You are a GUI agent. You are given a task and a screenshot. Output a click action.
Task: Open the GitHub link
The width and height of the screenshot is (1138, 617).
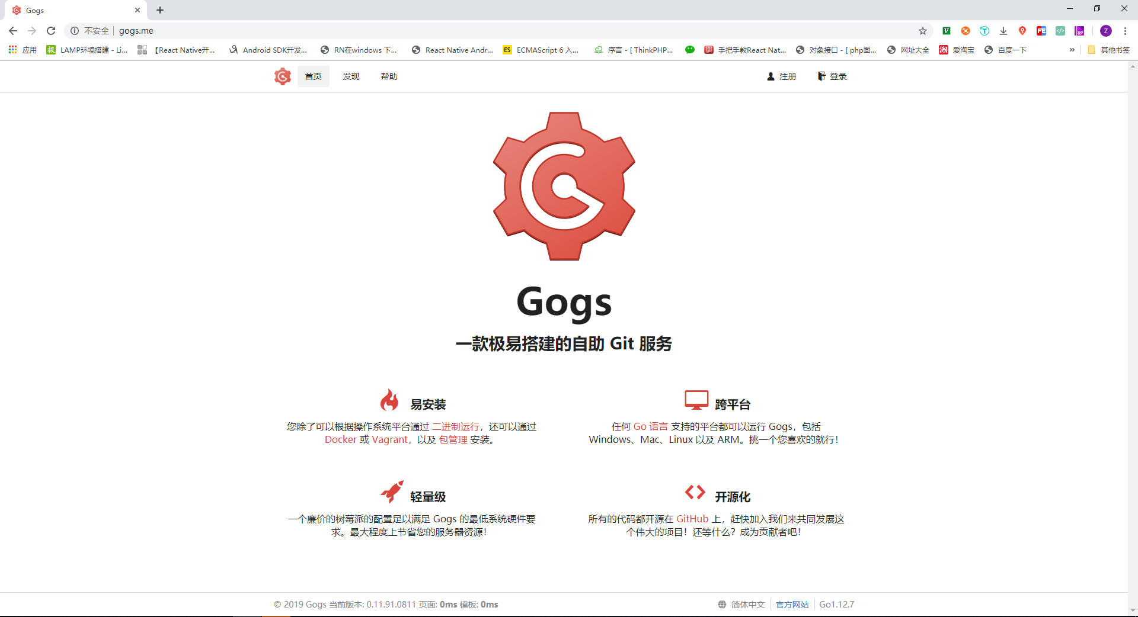(x=692, y=519)
